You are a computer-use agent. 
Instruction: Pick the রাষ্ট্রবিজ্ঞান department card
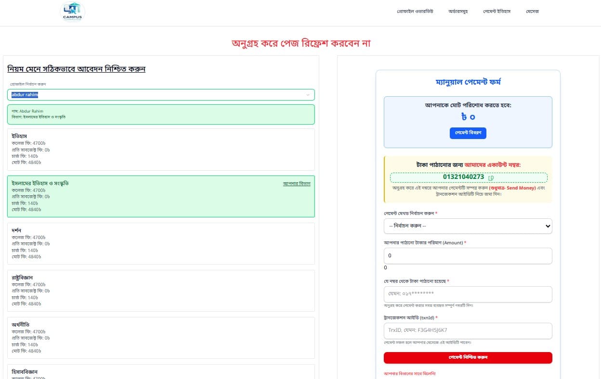pos(161,291)
